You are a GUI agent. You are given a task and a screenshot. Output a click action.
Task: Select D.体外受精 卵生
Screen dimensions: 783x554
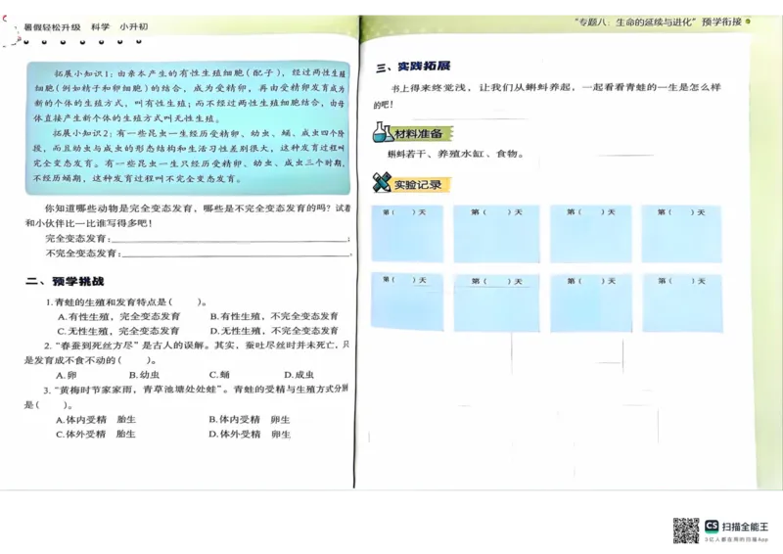[250, 435]
